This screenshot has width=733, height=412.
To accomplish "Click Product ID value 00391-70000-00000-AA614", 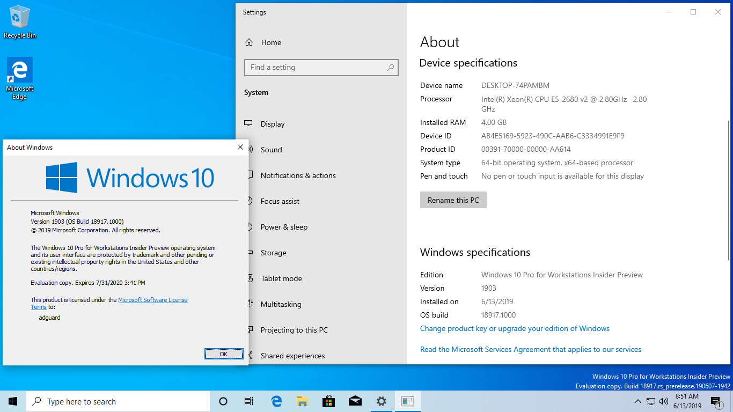I will click(526, 149).
